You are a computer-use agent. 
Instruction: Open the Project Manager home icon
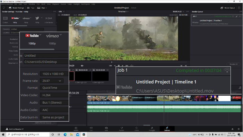(x=233, y=129)
